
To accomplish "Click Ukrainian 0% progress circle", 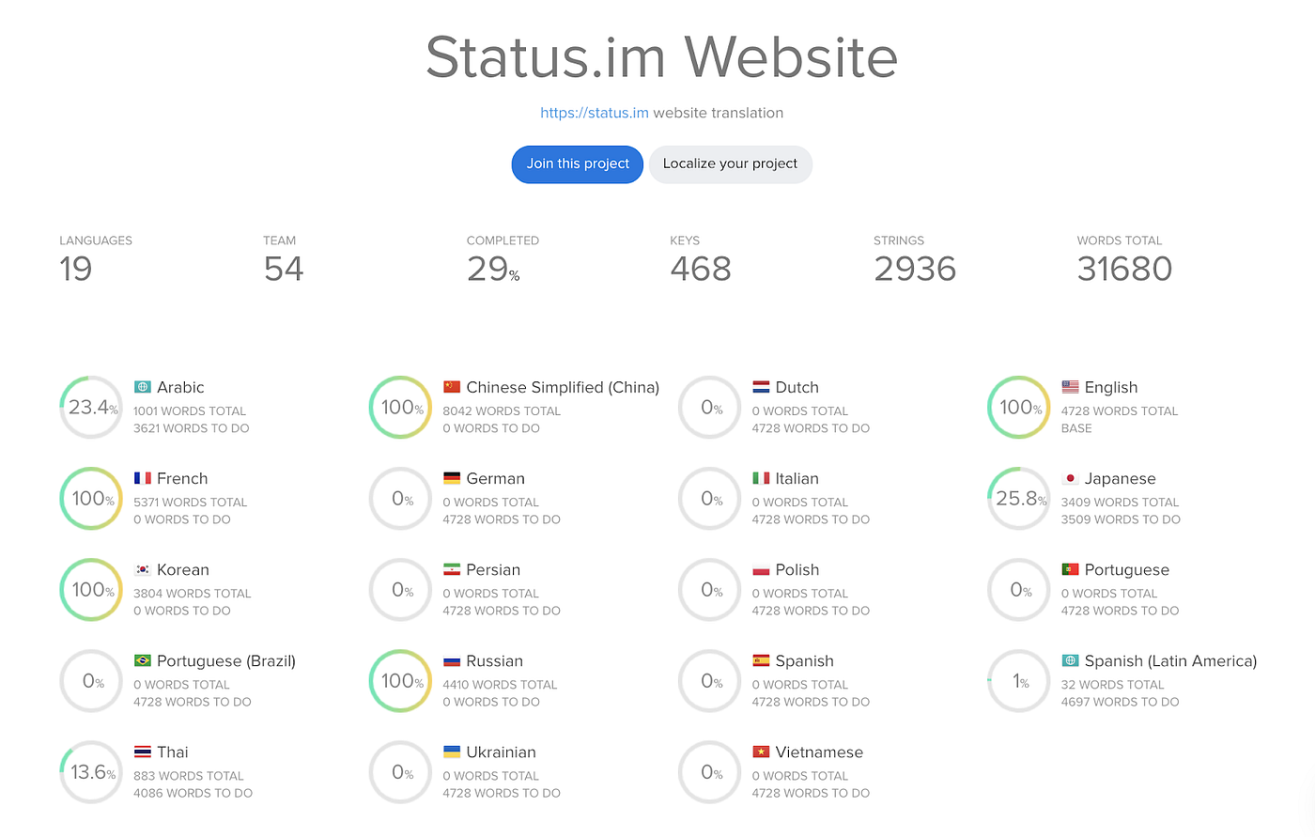I will [400, 772].
